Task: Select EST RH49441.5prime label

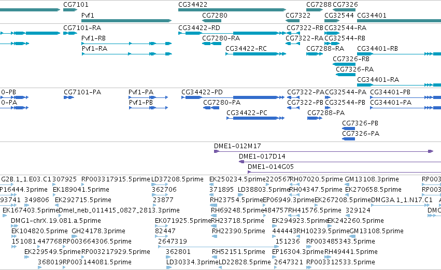Action: coord(351,252)
